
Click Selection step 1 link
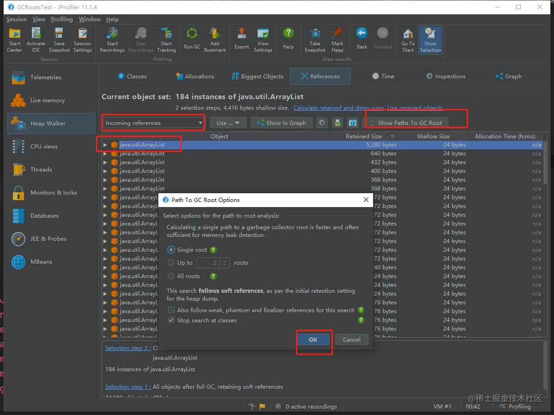click(x=128, y=387)
